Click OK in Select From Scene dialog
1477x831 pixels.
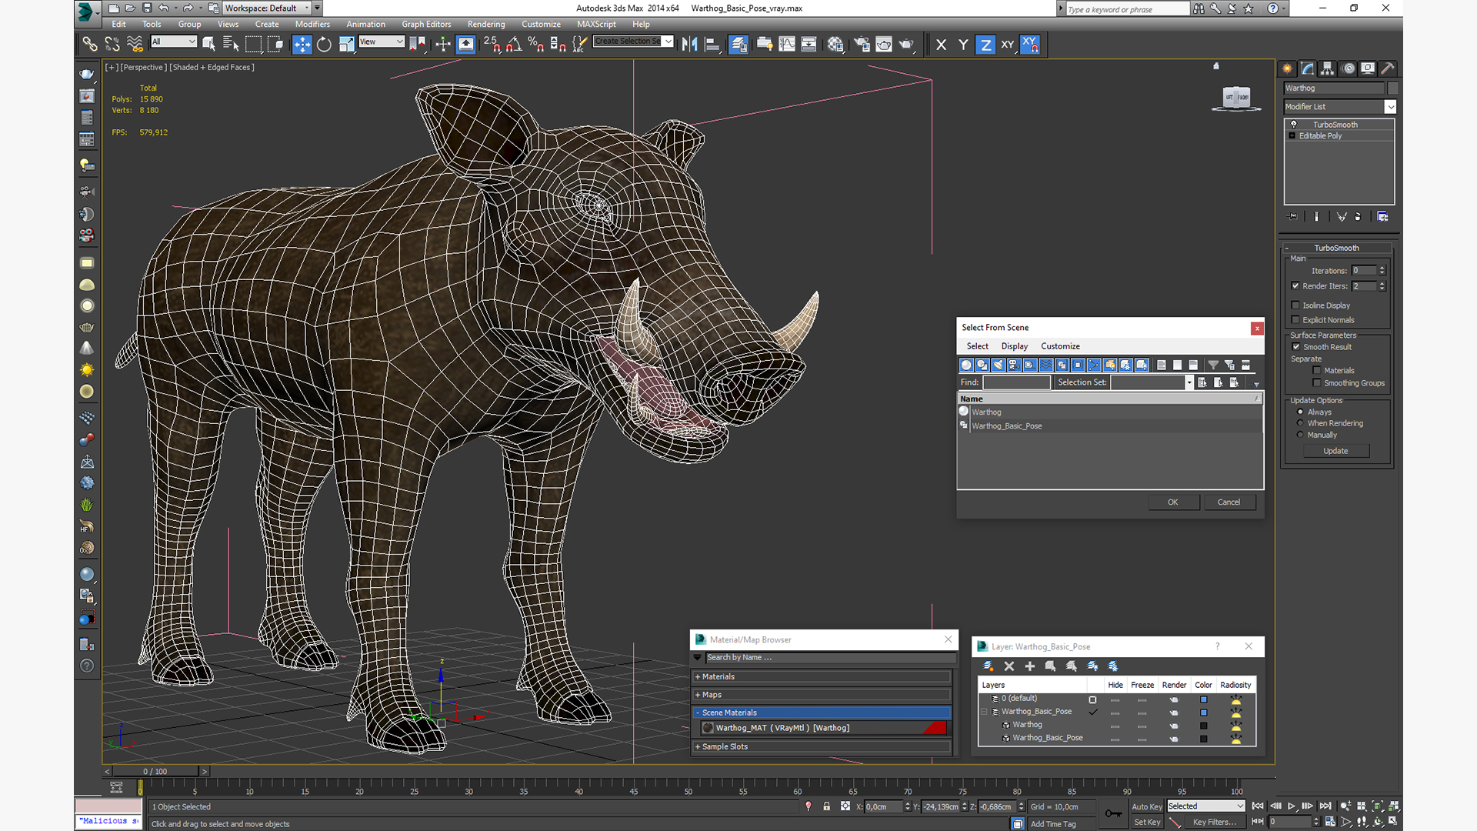click(1173, 502)
